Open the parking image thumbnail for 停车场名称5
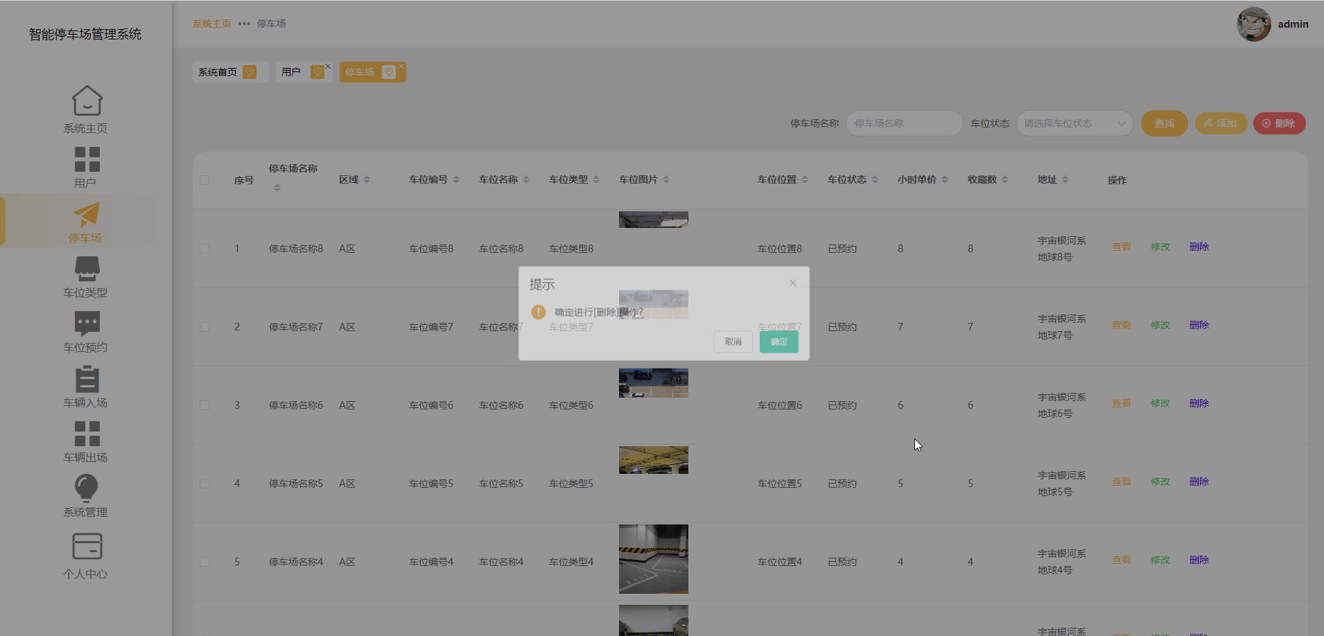 pyautogui.click(x=654, y=460)
